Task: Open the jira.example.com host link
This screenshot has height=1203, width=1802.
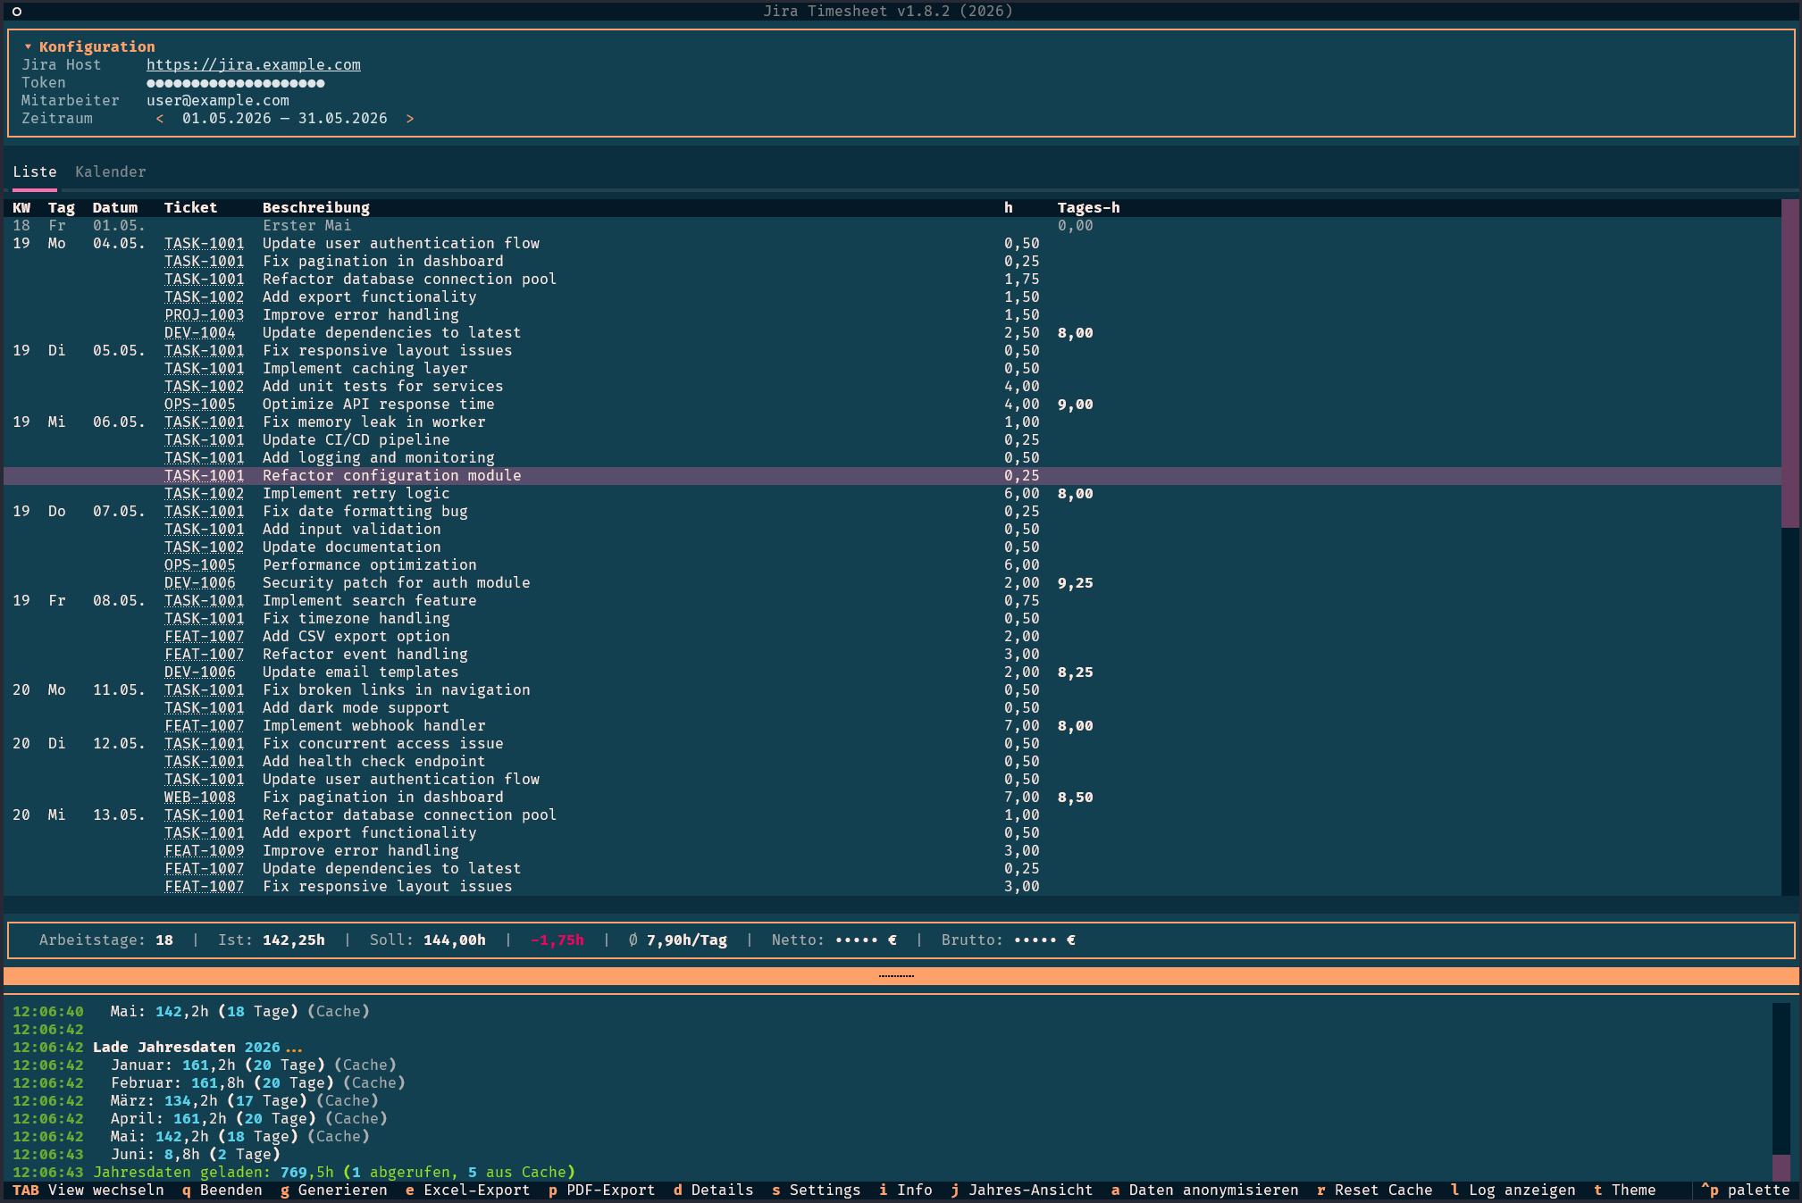Action: pyautogui.click(x=254, y=64)
